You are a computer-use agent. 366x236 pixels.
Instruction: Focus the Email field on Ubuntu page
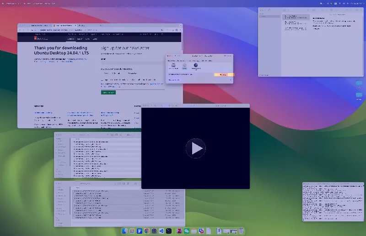click(x=133, y=63)
